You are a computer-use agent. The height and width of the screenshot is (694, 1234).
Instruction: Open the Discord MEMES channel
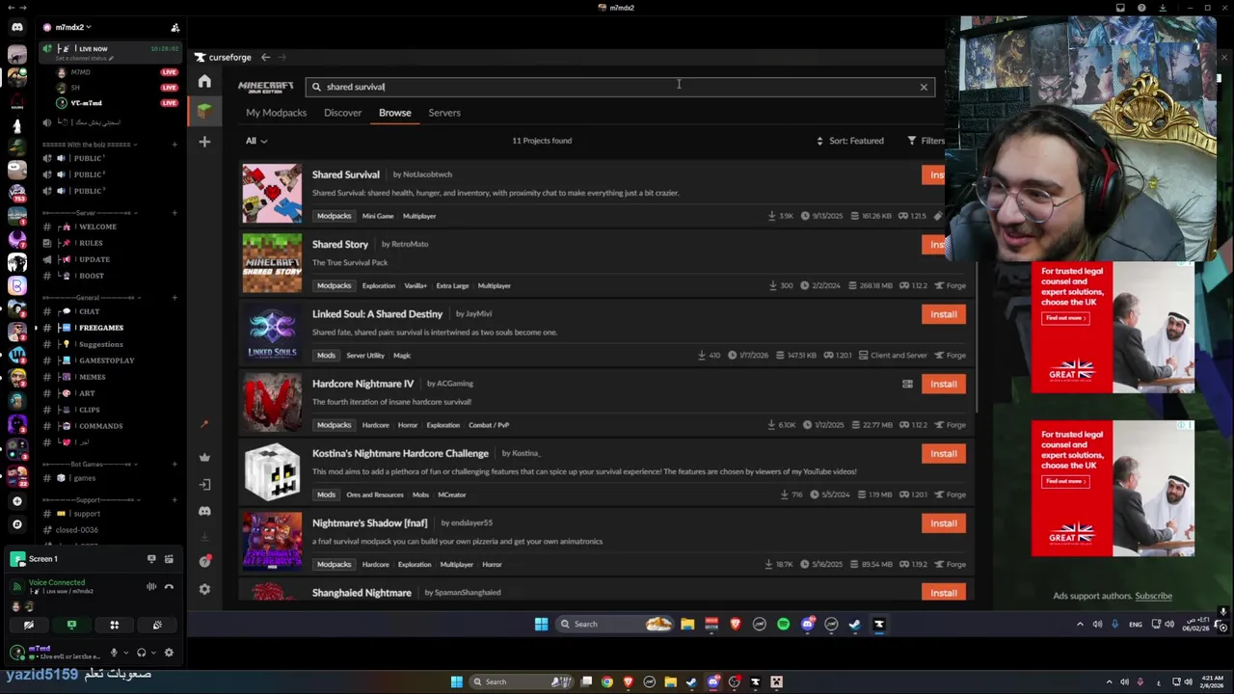pos(93,377)
